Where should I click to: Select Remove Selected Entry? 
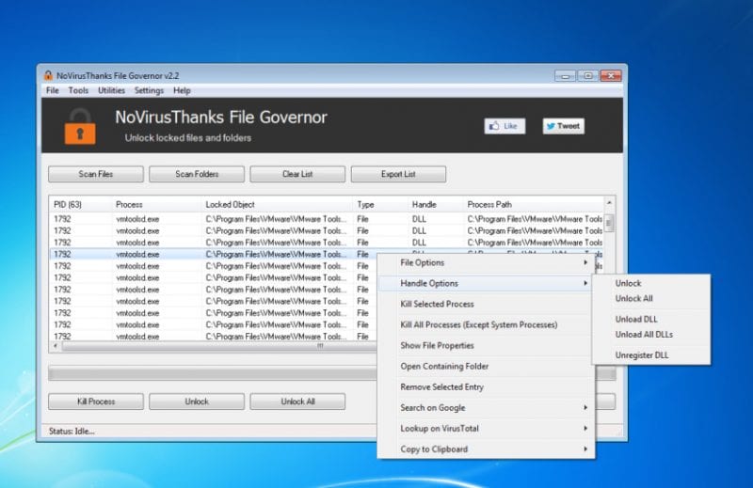coord(486,386)
